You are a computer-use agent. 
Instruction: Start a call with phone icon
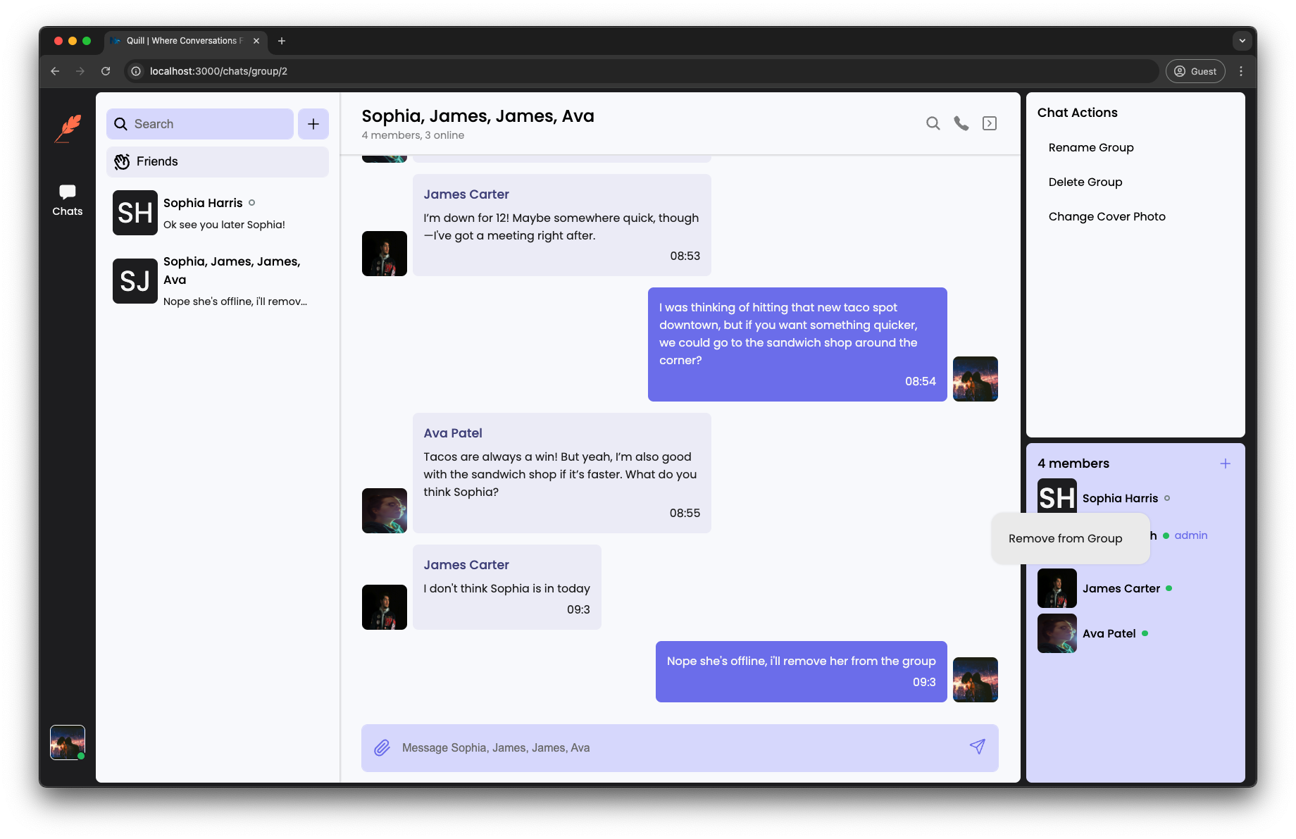pos(961,123)
